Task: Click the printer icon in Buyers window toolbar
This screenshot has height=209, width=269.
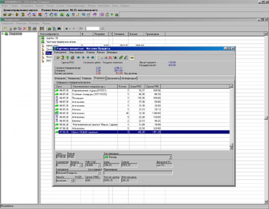Action: pos(34,29)
